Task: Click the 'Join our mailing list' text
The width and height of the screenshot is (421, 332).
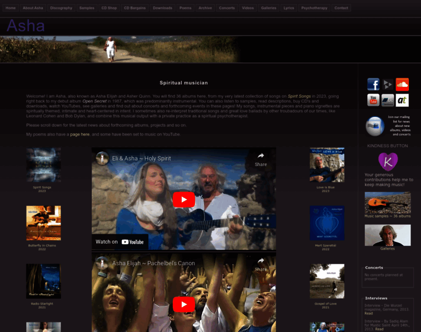Action: (x=399, y=126)
